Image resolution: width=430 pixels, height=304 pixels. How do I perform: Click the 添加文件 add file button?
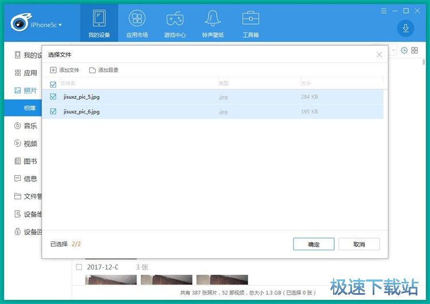pyautogui.click(x=65, y=70)
